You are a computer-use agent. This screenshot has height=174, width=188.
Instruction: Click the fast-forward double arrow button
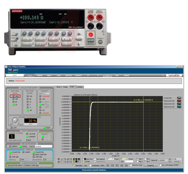(98, 75)
